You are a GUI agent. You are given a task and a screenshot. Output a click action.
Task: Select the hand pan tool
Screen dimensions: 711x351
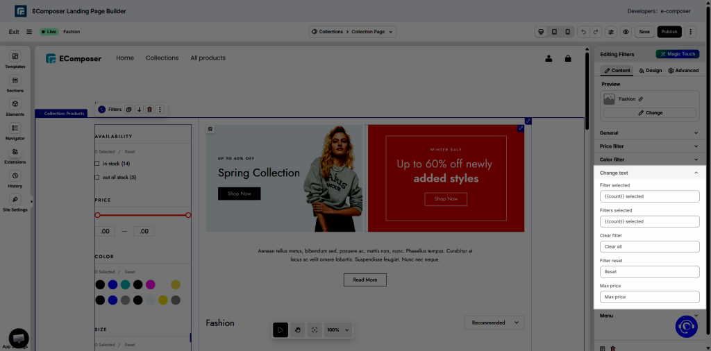point(297,330)
